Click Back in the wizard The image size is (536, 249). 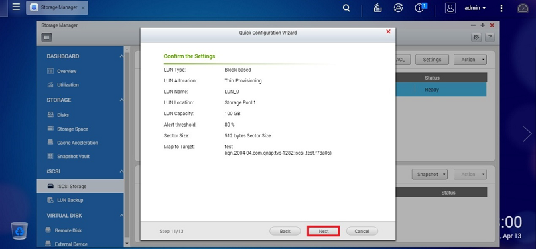[285, 231]
